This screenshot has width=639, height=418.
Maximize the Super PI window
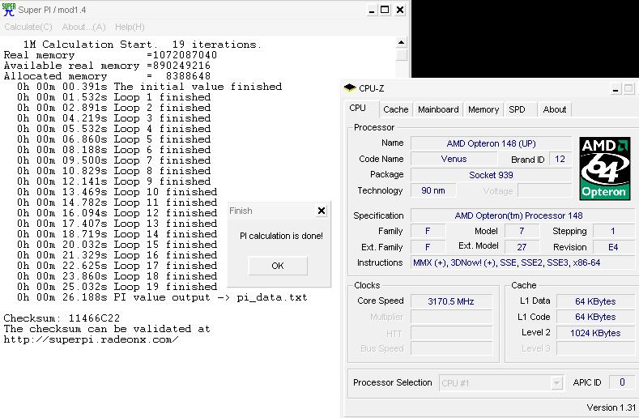[x=385, y=10]
